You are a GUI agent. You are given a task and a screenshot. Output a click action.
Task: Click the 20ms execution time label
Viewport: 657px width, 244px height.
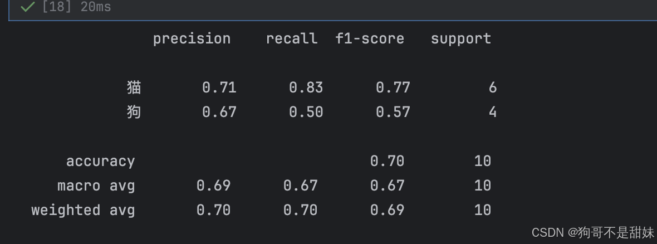96,7
